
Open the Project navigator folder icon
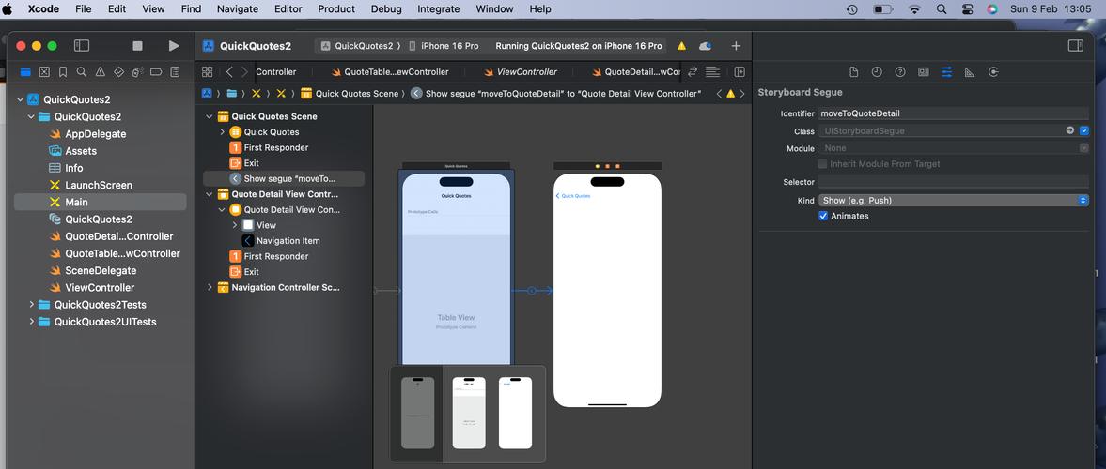click(25, 72)
